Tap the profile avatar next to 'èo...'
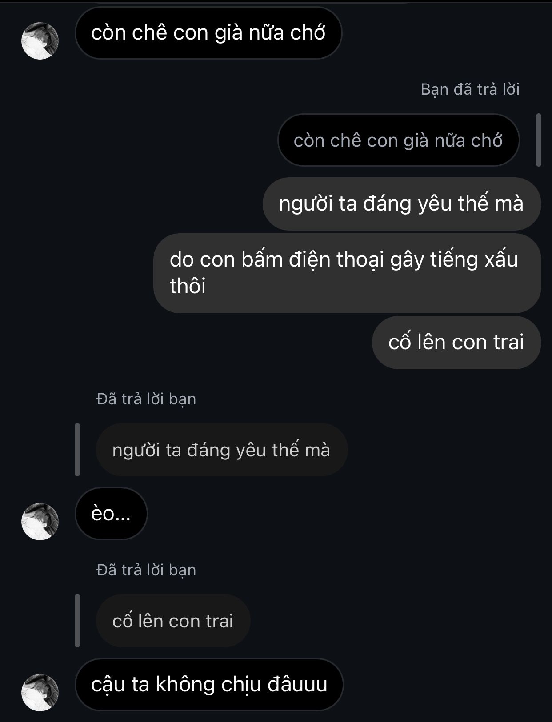552x722 pixels. tap(40, 522)
